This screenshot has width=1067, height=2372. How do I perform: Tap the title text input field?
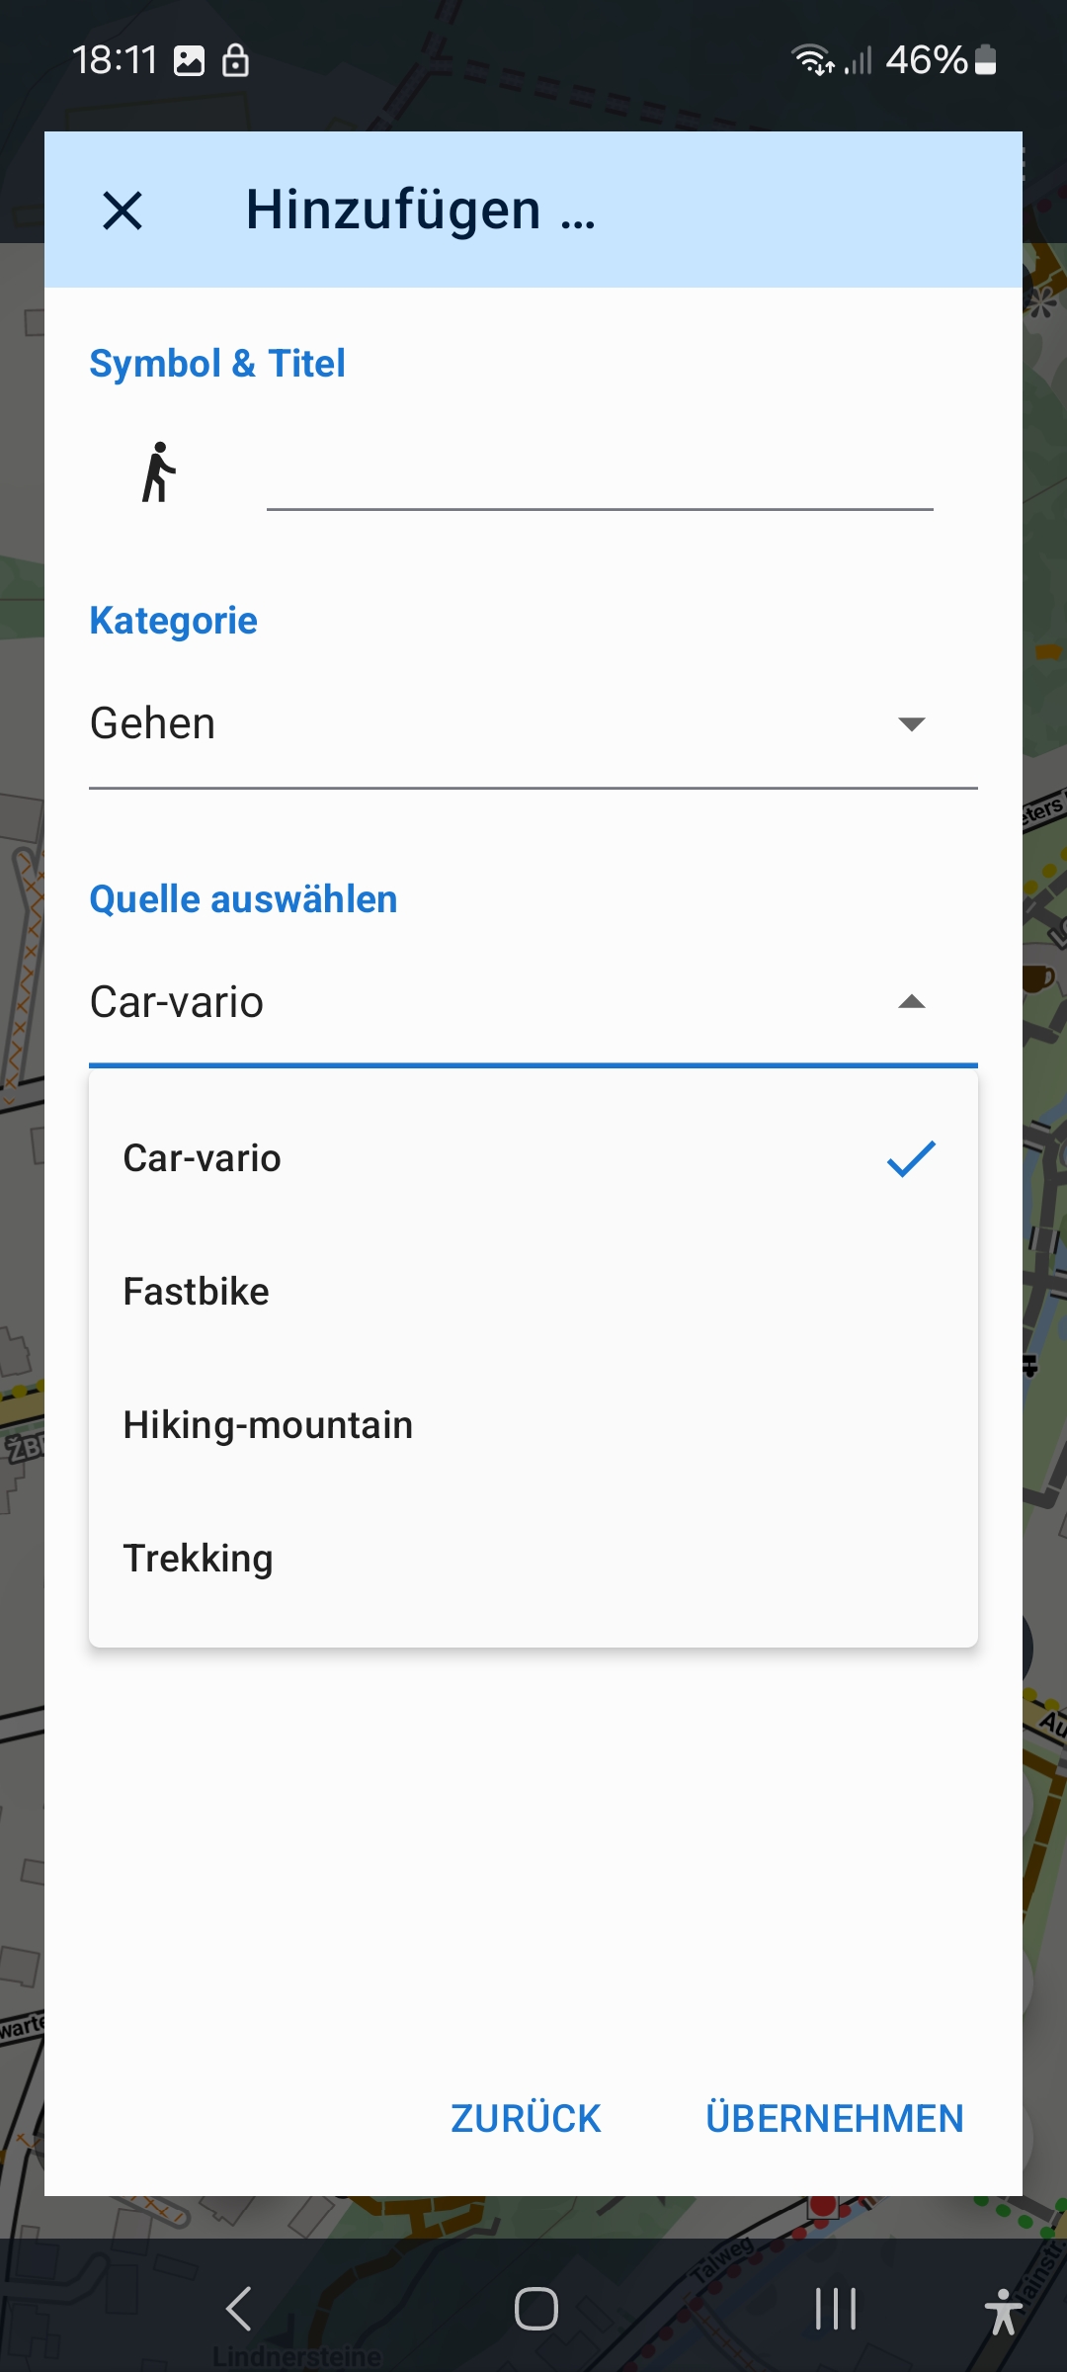tap(599, 476)
